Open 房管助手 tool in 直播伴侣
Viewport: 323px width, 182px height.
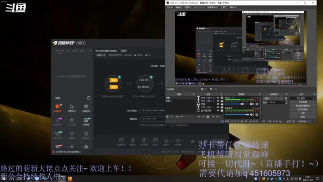(x=72, y=108)
